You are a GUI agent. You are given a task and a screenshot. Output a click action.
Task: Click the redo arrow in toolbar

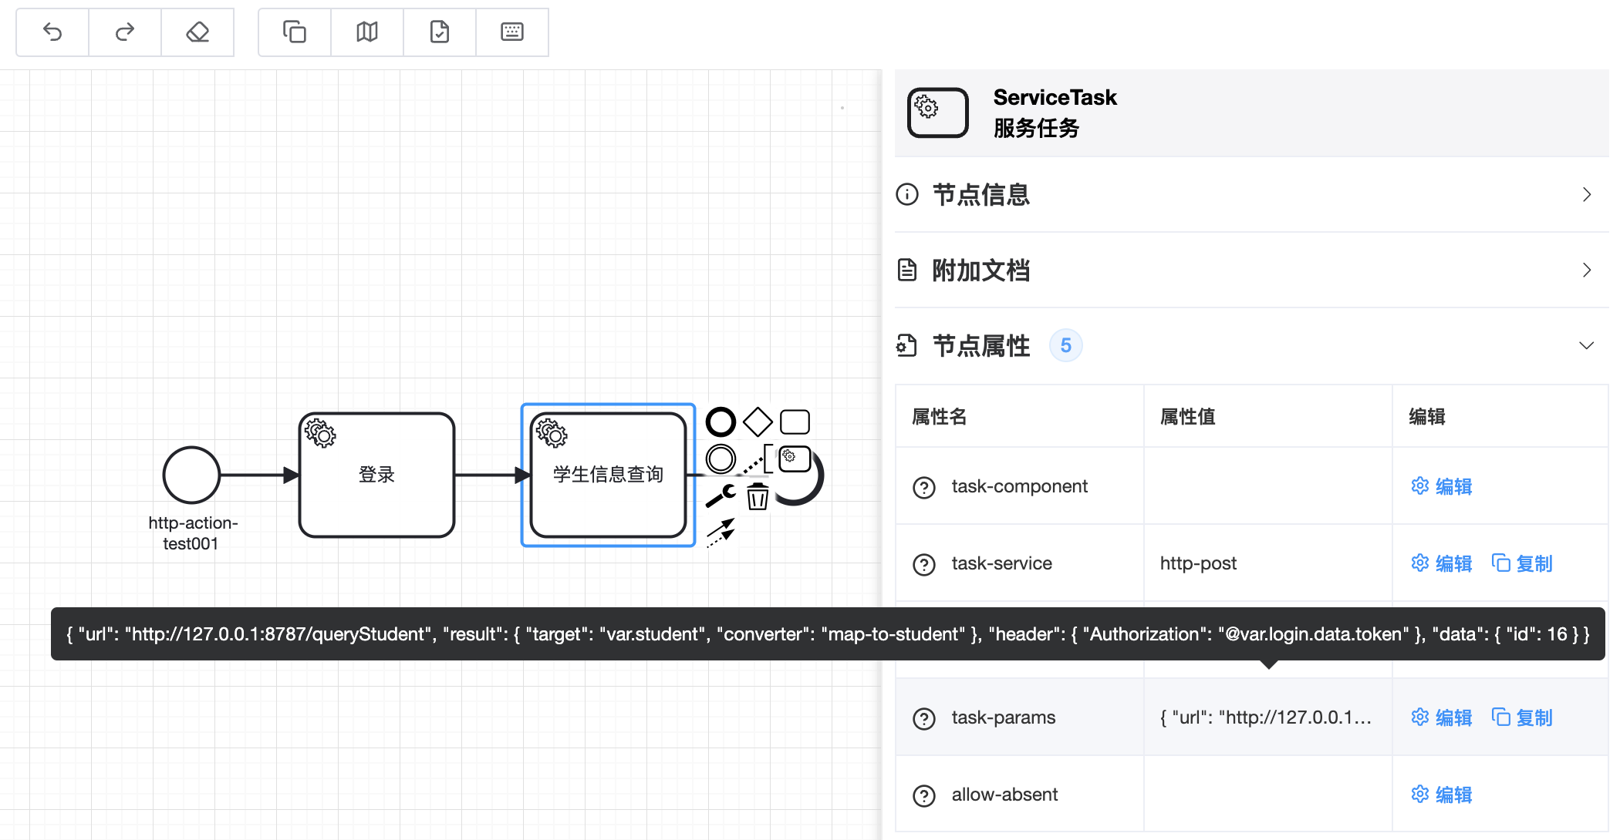coord(125,32)
